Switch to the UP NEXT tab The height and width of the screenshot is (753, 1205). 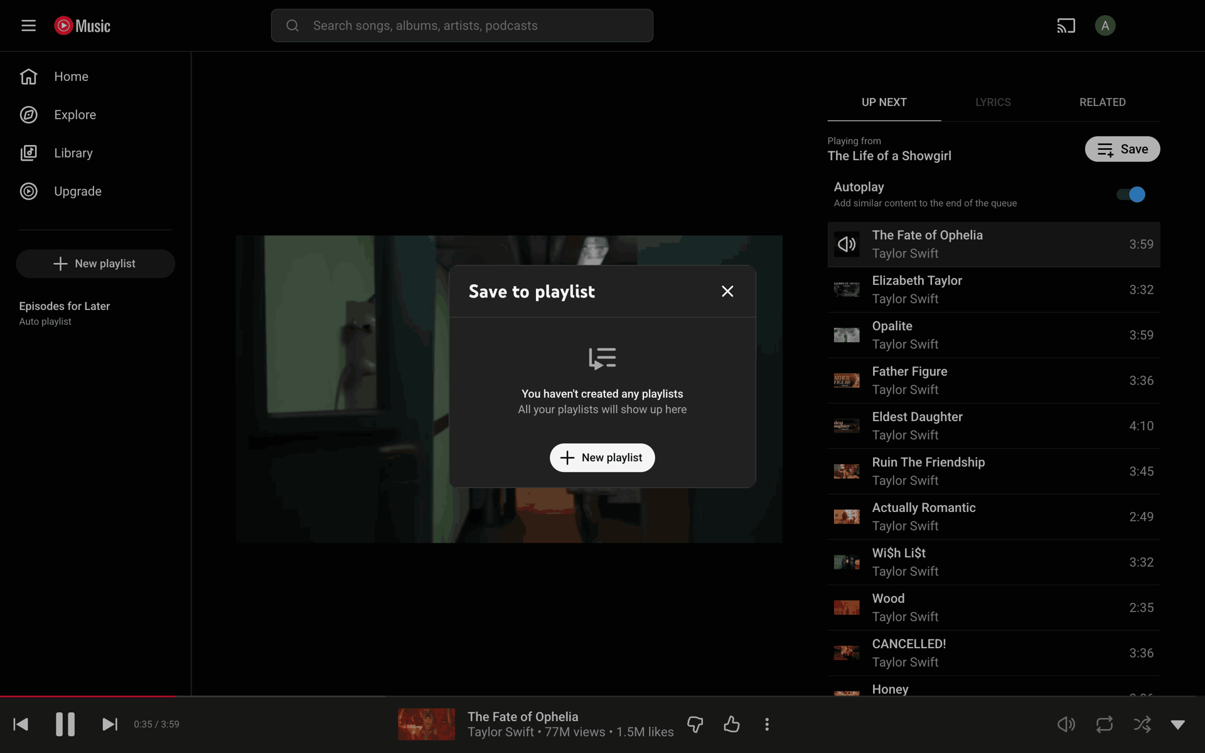884,102
